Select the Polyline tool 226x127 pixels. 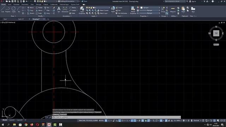(8, 10)
